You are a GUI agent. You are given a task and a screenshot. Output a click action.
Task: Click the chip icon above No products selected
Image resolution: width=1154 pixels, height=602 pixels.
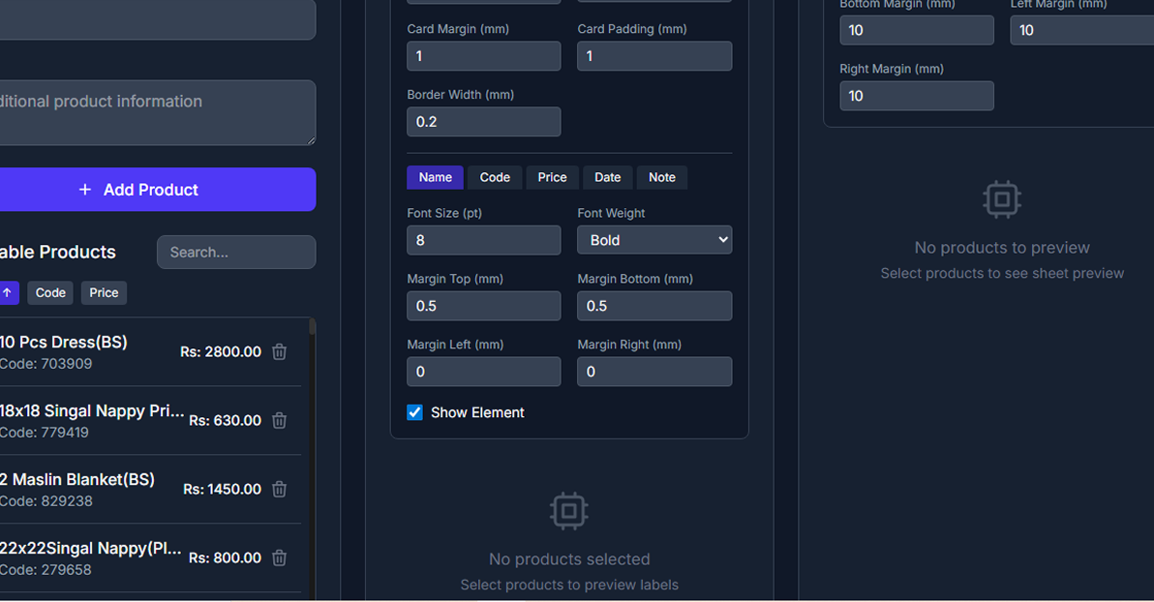[x=568, y=511]
